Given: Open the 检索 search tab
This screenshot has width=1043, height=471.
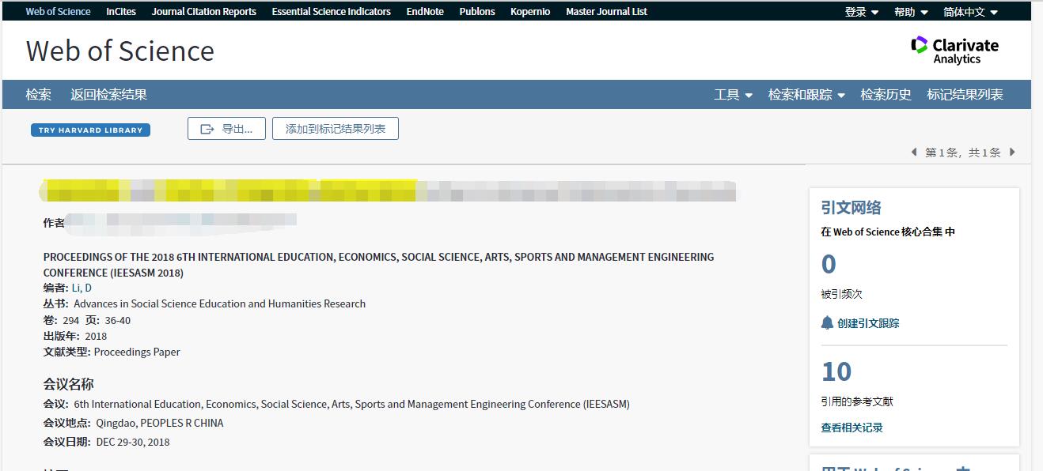Looking at the screenshot, I should point(39,95).
